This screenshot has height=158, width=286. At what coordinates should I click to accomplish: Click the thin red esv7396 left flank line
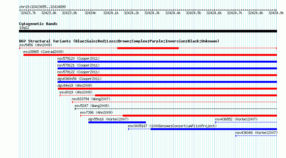(x=102, y=116)
